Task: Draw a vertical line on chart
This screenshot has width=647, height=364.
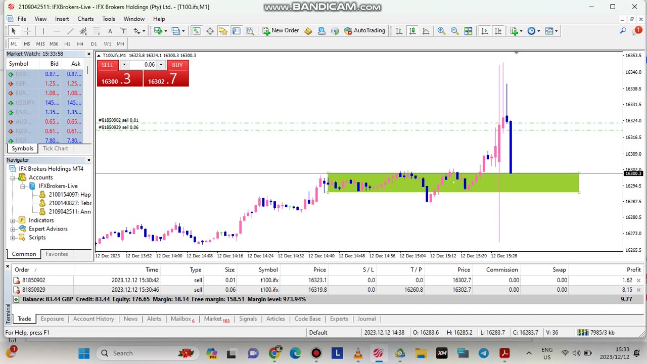Action: (x=43, y=31)
